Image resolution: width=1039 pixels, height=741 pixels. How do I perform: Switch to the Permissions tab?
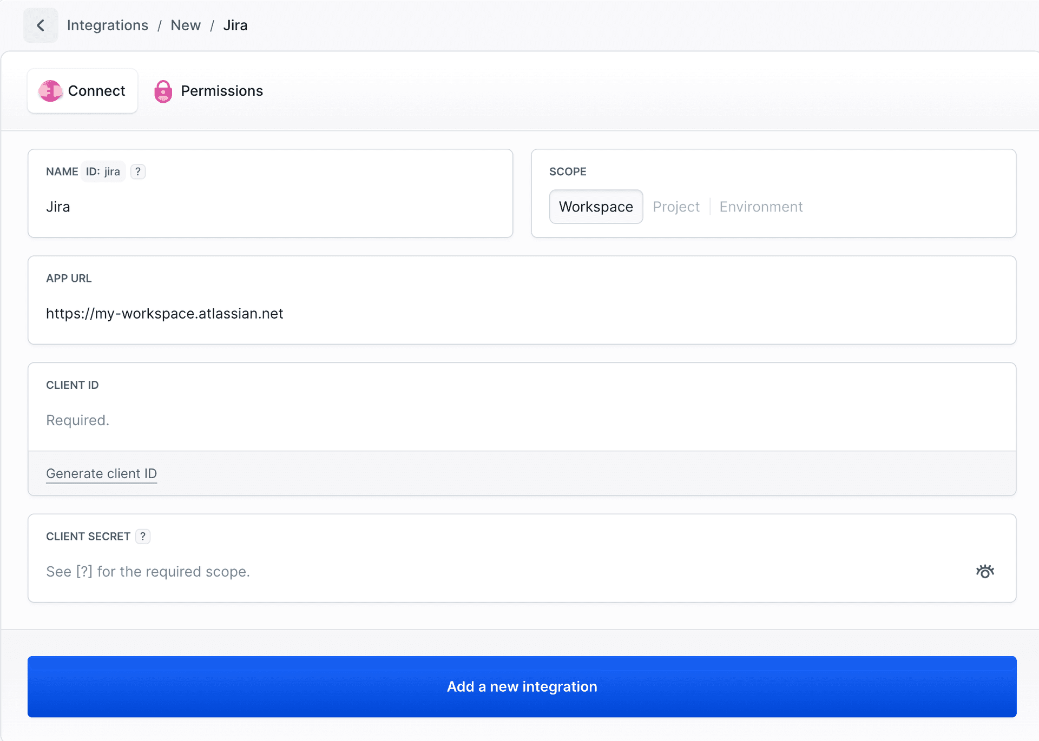point(209,91)
